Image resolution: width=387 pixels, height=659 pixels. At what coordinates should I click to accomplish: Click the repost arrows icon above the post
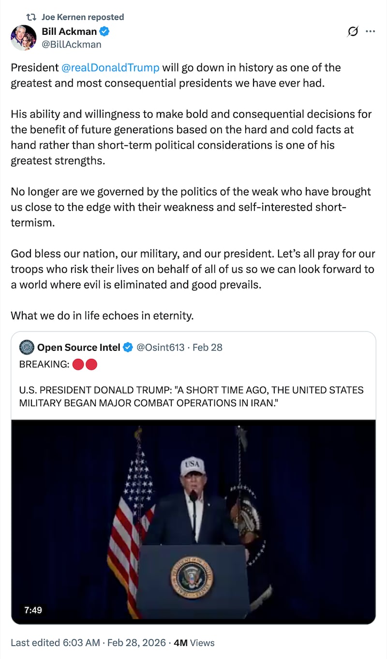pos(30,17)
